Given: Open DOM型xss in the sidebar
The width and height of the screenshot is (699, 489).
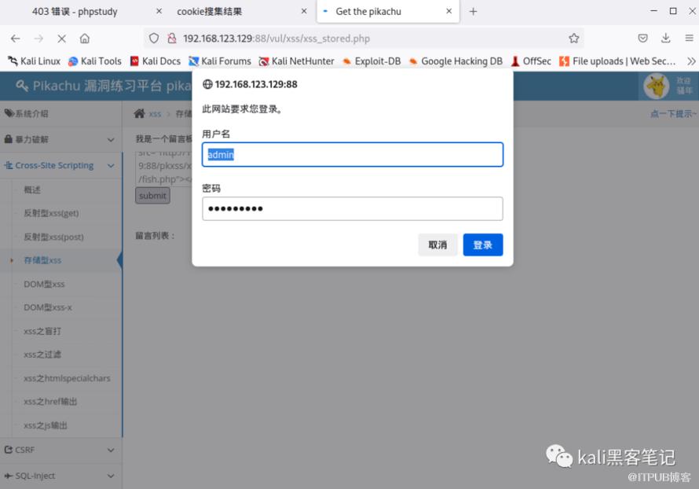Looking at the screenshot, I should tap(44, 285).
